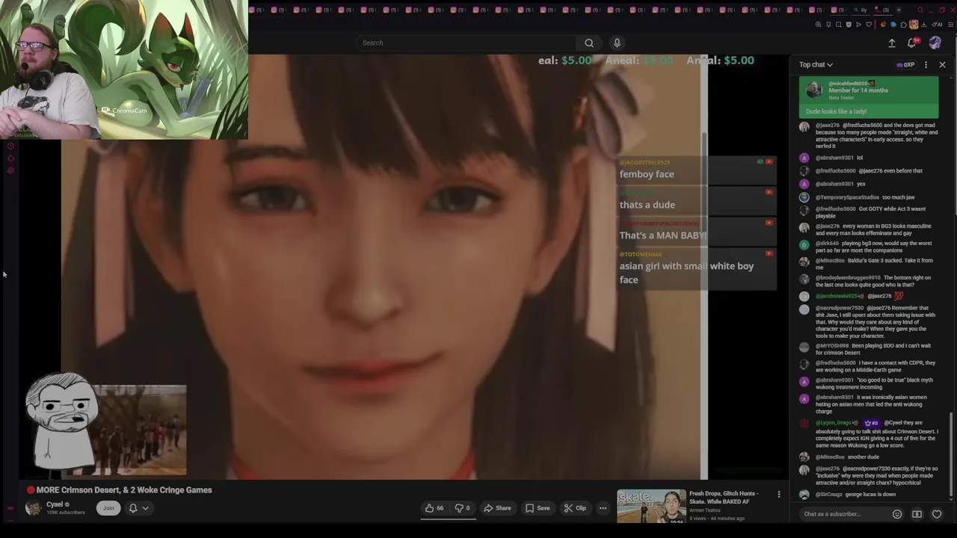Viewport: 957px width, 538px height.
Task: Close the live chat panel
Action: (x=942, y=65)
